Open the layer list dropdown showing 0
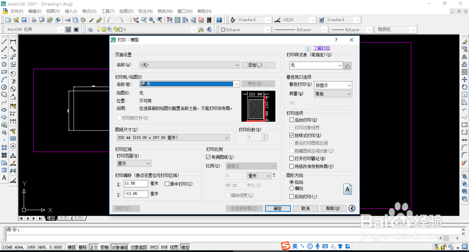 [x=145, y=30]
